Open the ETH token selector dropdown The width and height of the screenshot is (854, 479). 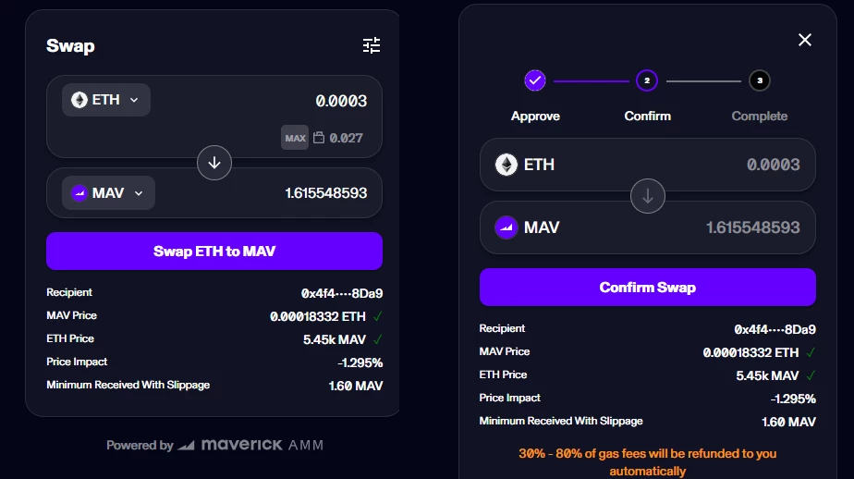106,100
